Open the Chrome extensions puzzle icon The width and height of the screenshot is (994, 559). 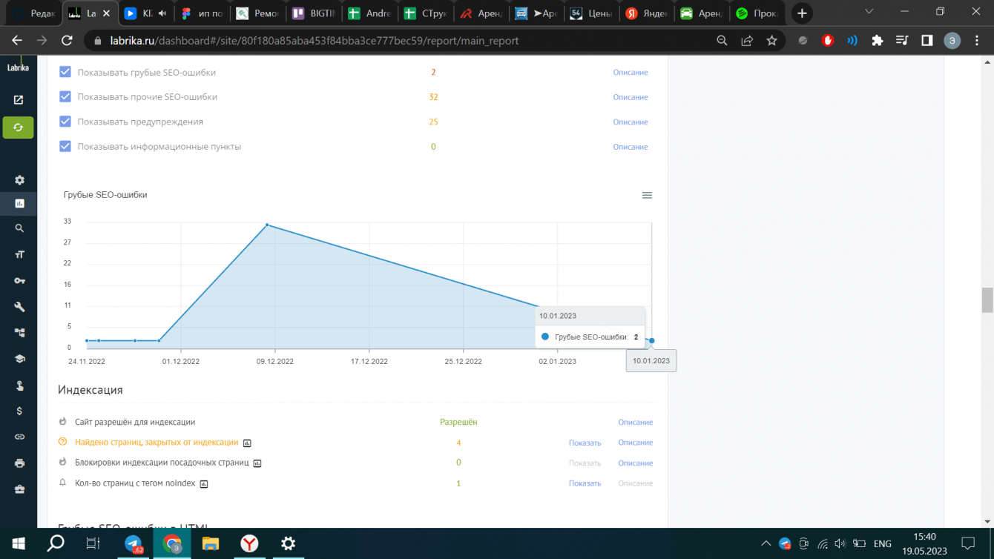(x=878, y=41)
